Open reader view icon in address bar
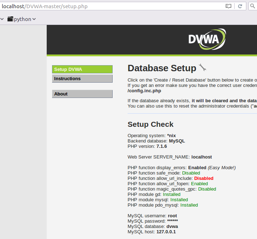This screenshot has height=239, width=257. point(228,6)
